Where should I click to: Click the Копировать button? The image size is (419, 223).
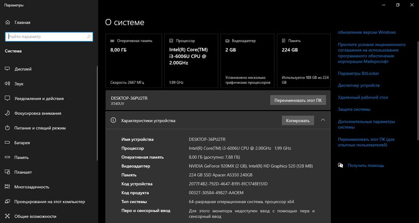coord(297,121)
